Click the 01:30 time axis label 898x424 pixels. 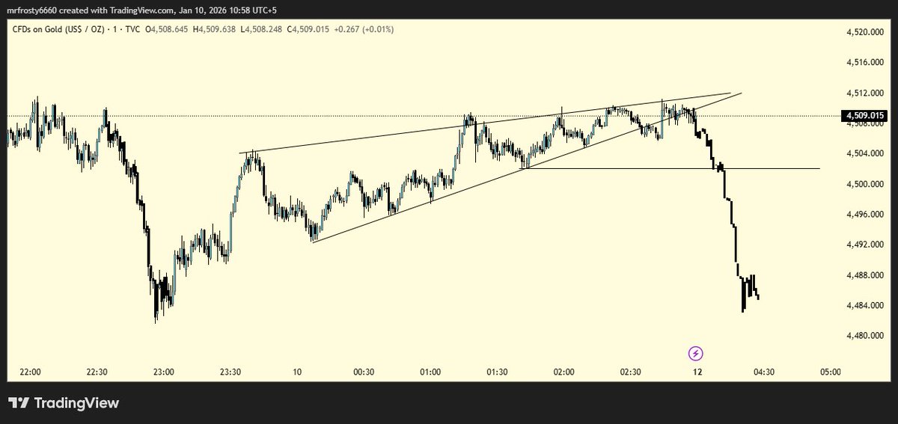pyautogui.click(x=497, y=372)
